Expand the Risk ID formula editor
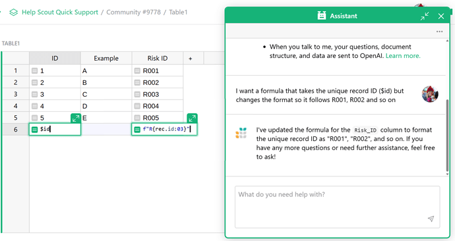This screenshot has height=241, width=455. [192, 118]
